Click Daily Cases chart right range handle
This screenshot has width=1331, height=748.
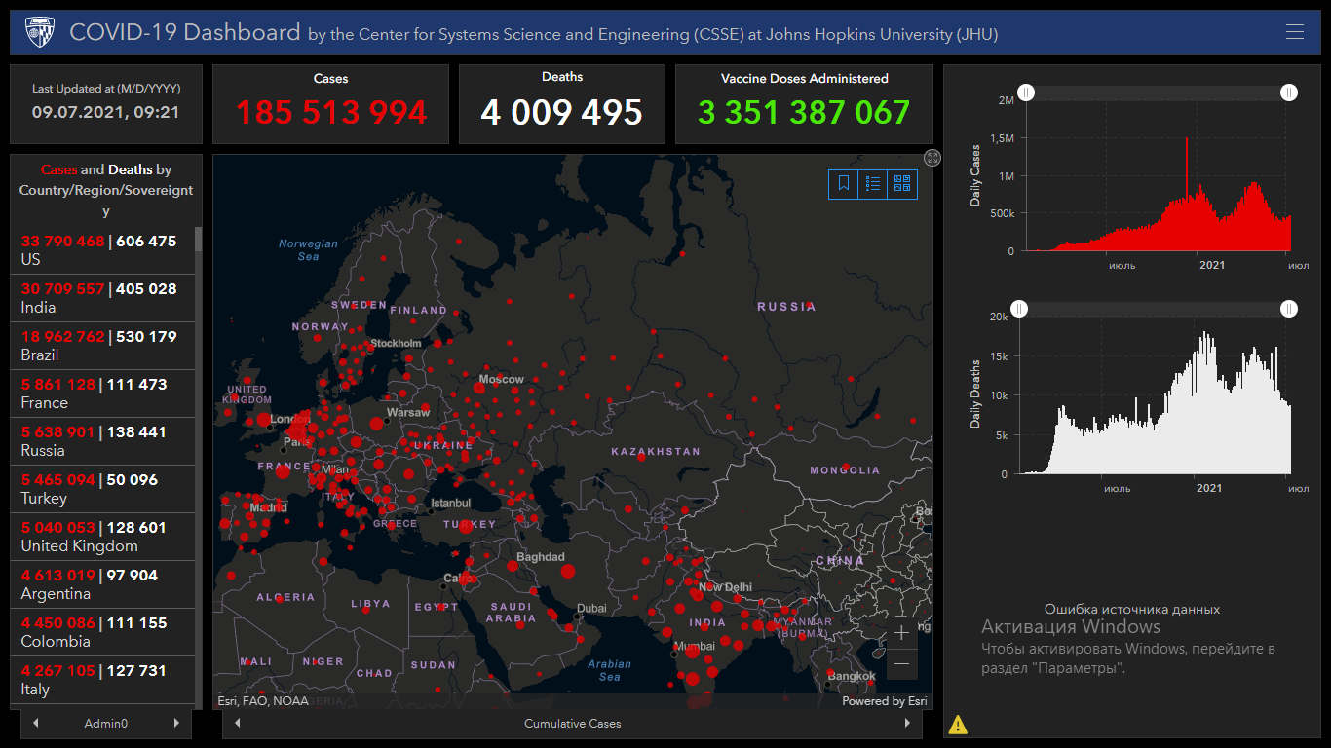[x=1289, y=93]
